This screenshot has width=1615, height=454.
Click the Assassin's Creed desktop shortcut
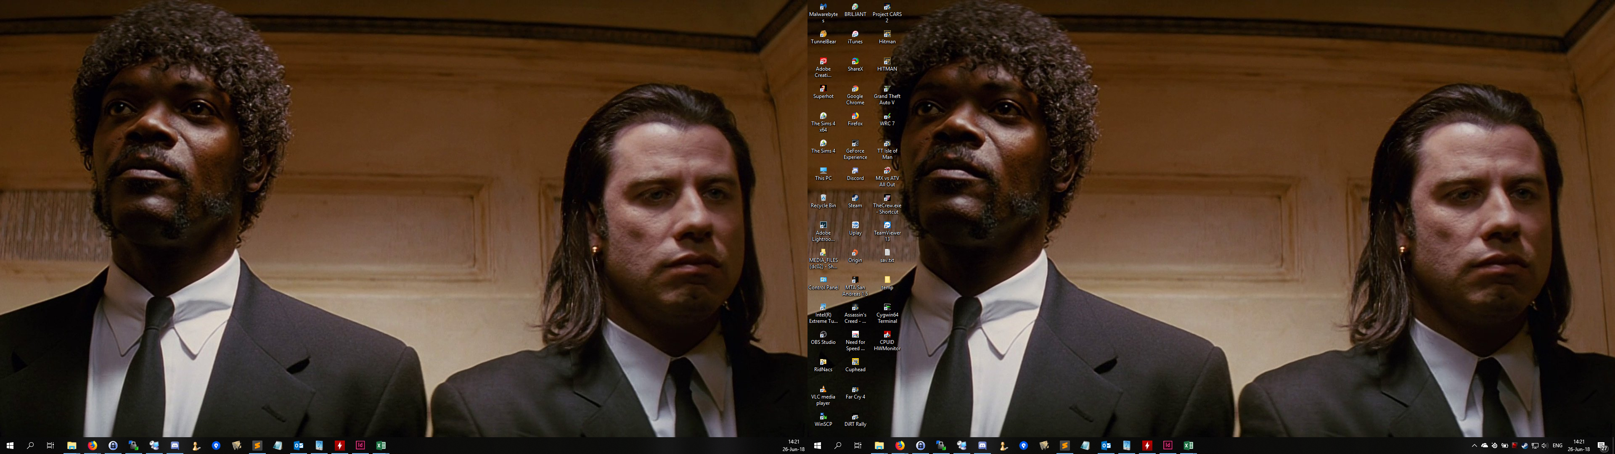[855, 314]
